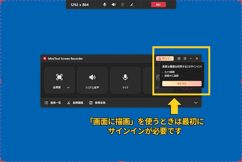The height and width of the screenshot is (162, 242).
Task: Toggle the disabled camera icon in top toolbar
Action: click(123, 5)
